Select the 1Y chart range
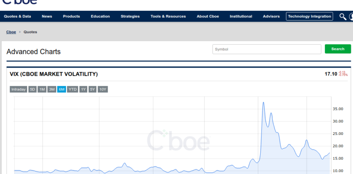Image resolution: width=353 pixels, height=174 pixels. 83,89
